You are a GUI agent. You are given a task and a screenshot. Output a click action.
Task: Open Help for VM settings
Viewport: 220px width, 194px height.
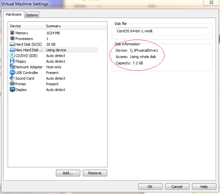[204, 187]
